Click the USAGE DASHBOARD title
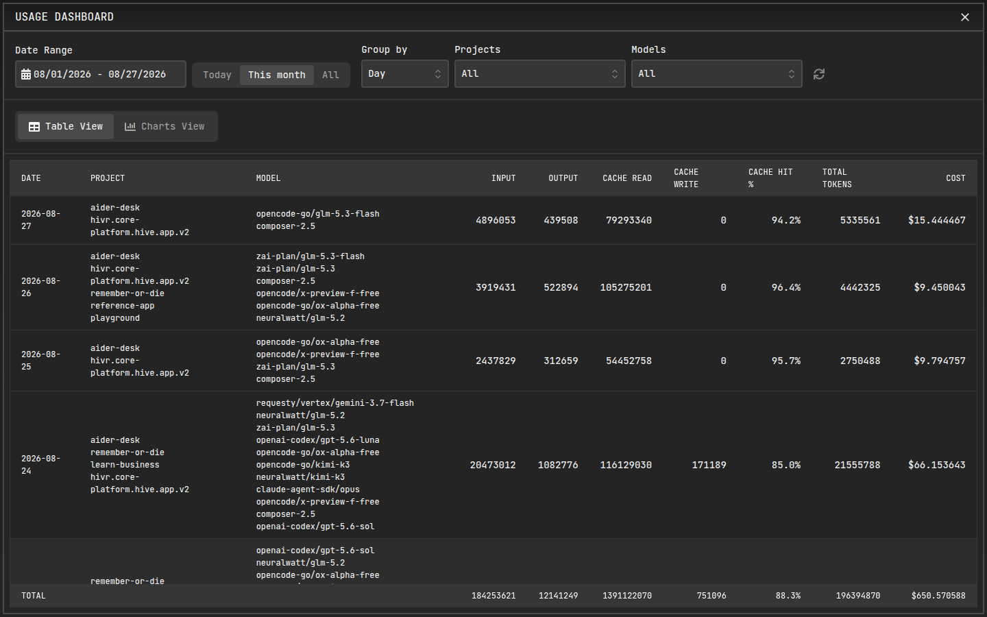 64,17
